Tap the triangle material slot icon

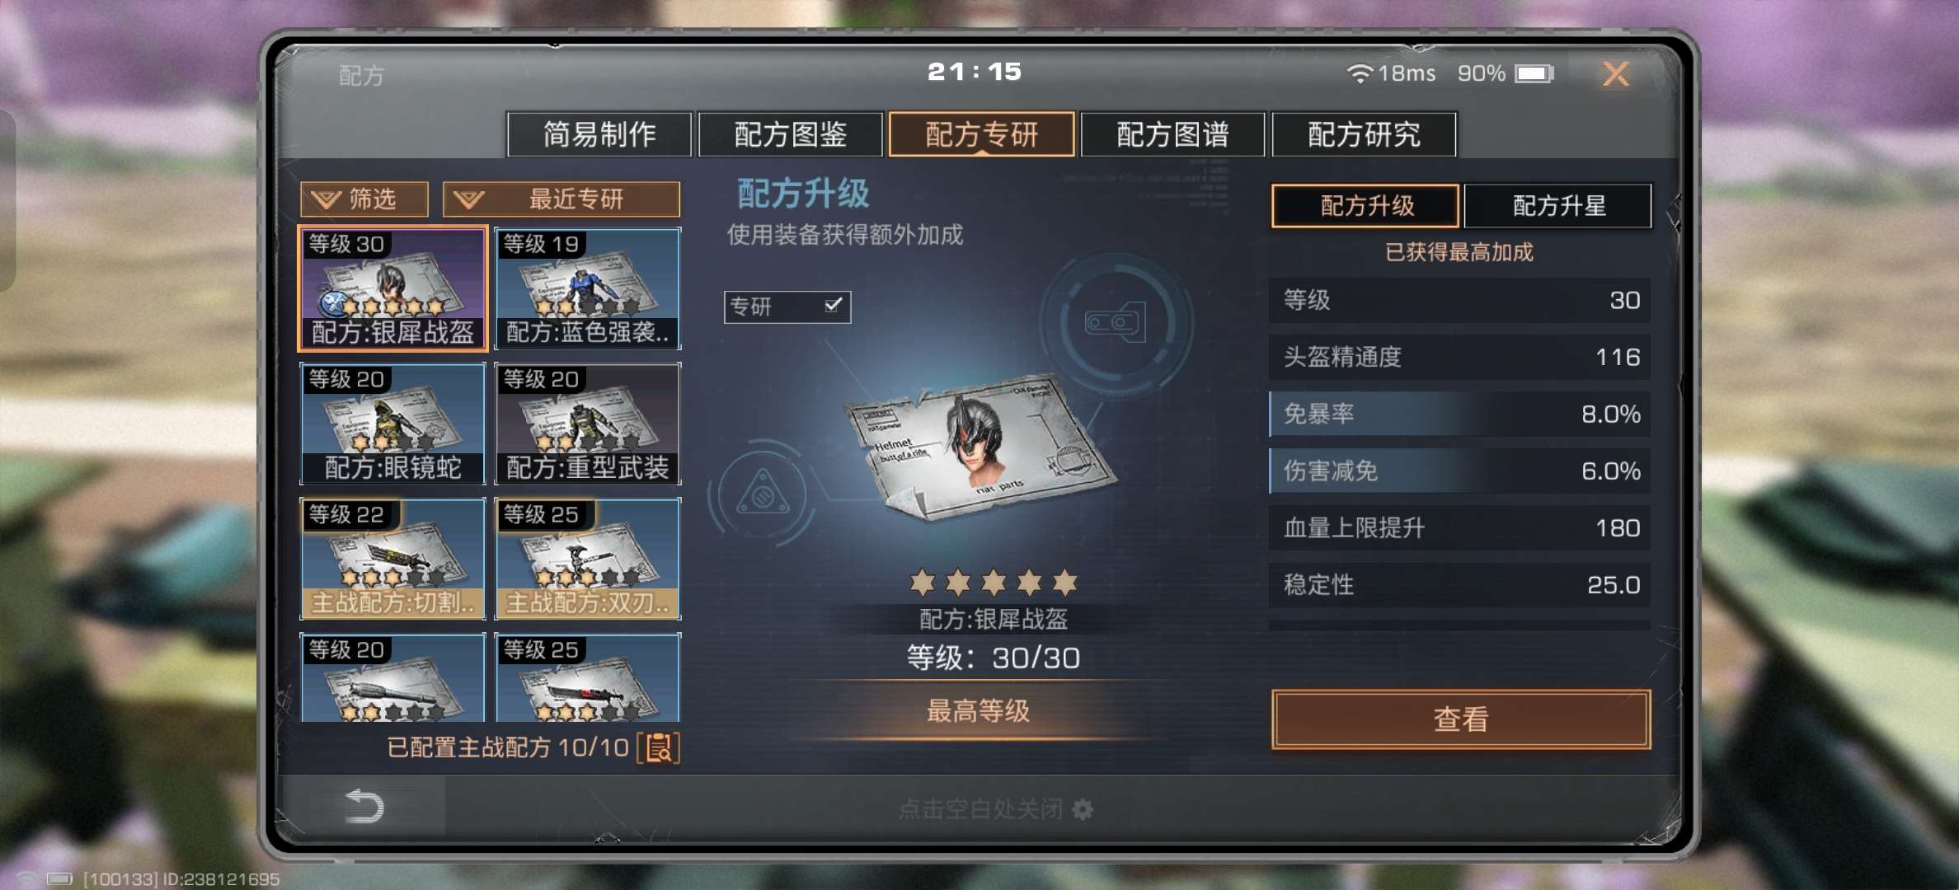763,494
